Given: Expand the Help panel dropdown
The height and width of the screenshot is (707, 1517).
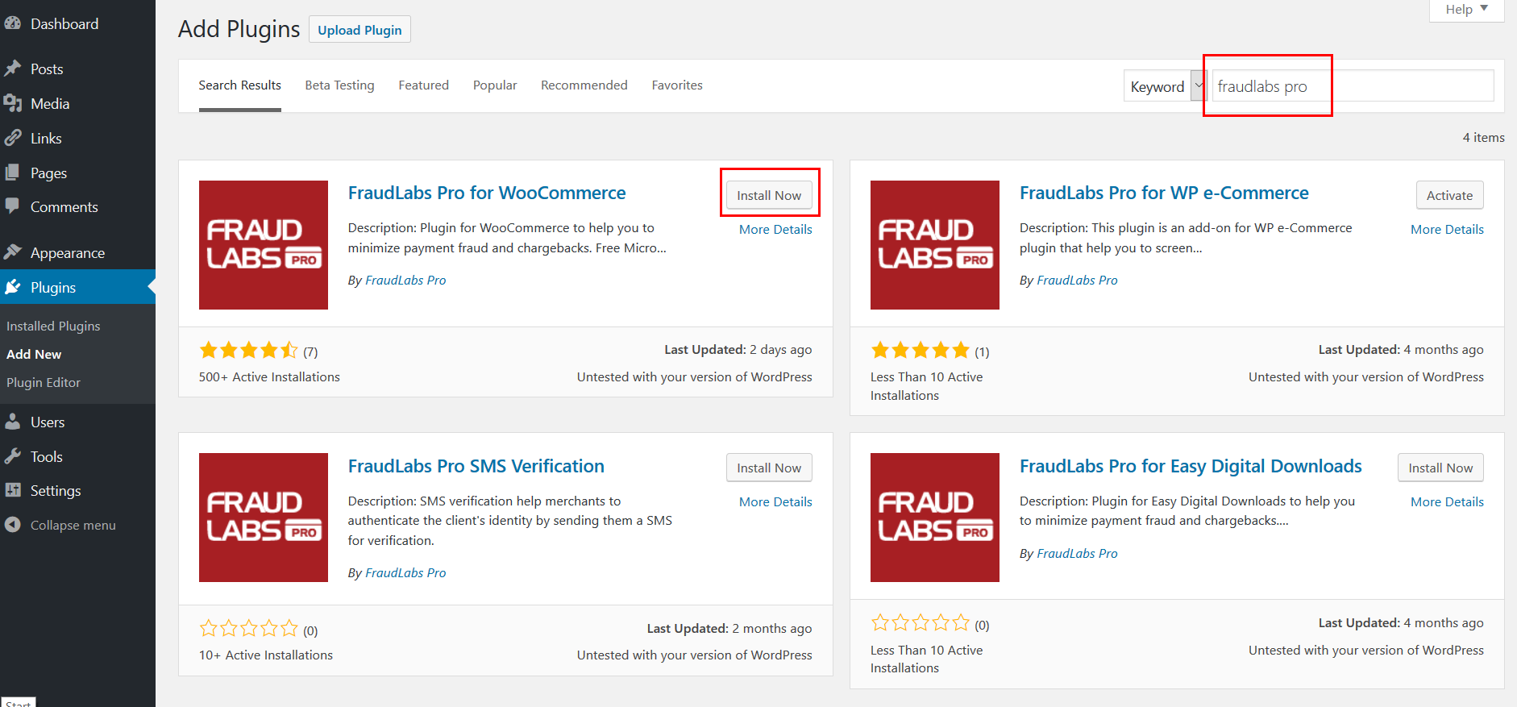Looking at the screenshot, I should (1466, 10).
